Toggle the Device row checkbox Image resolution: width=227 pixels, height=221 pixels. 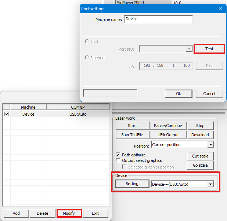click(x=7, y=114)
